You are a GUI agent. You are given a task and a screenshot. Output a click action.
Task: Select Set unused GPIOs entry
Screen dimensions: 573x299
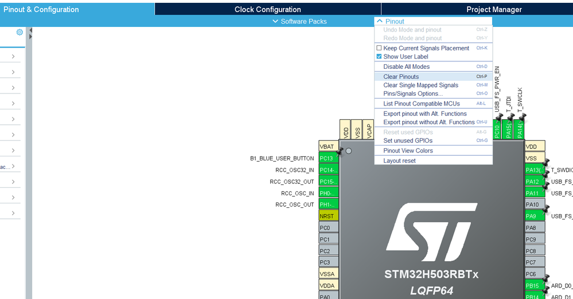[x=434, y=140]
